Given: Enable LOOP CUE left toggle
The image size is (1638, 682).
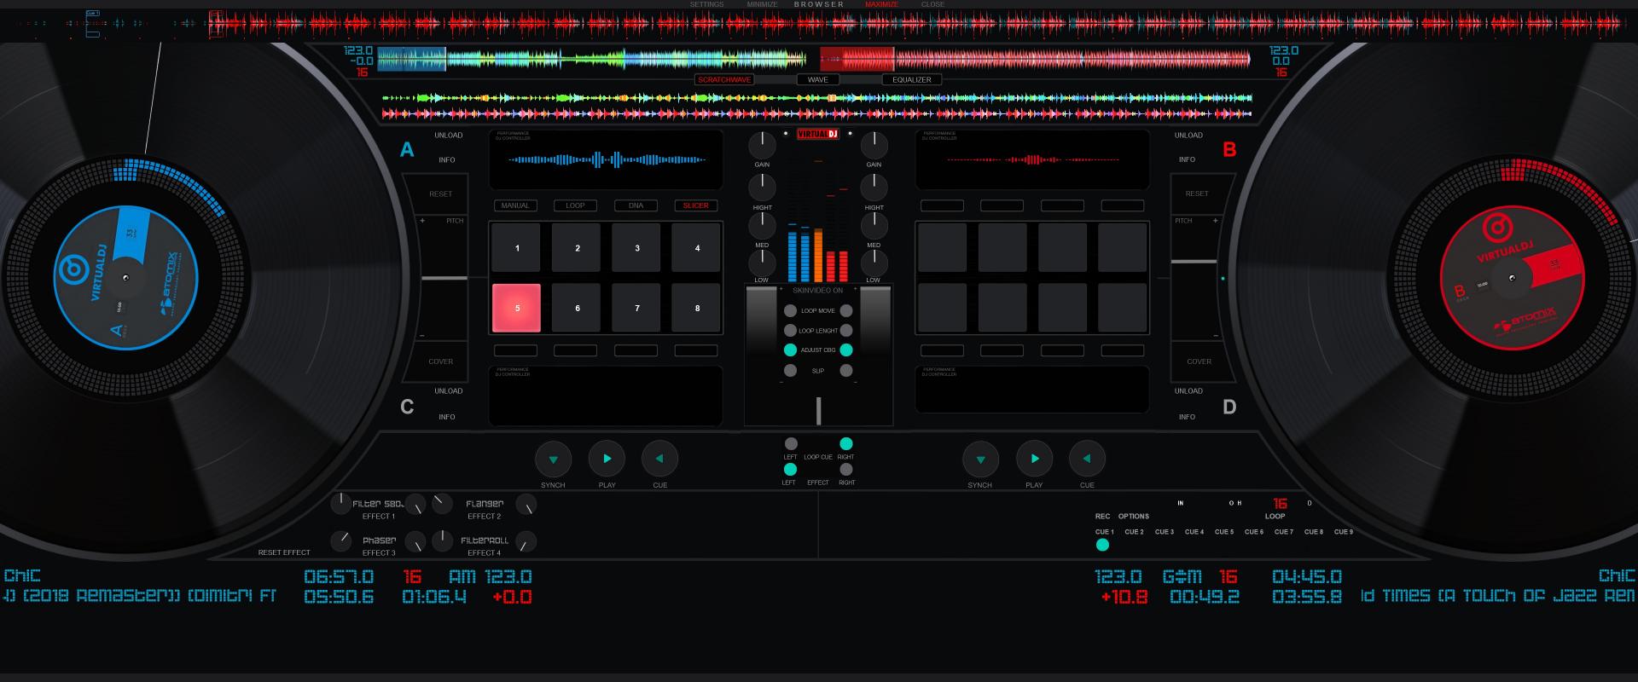Looking at the screenshot, I should [791, 444].
